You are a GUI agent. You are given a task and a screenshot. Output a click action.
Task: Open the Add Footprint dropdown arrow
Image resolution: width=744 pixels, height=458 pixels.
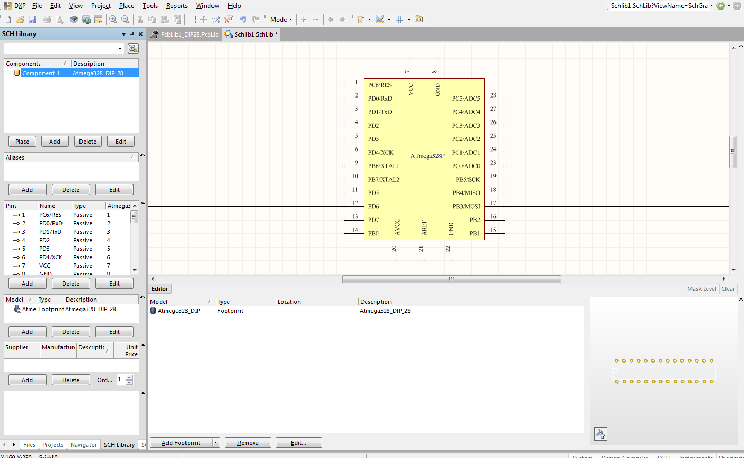216,443
